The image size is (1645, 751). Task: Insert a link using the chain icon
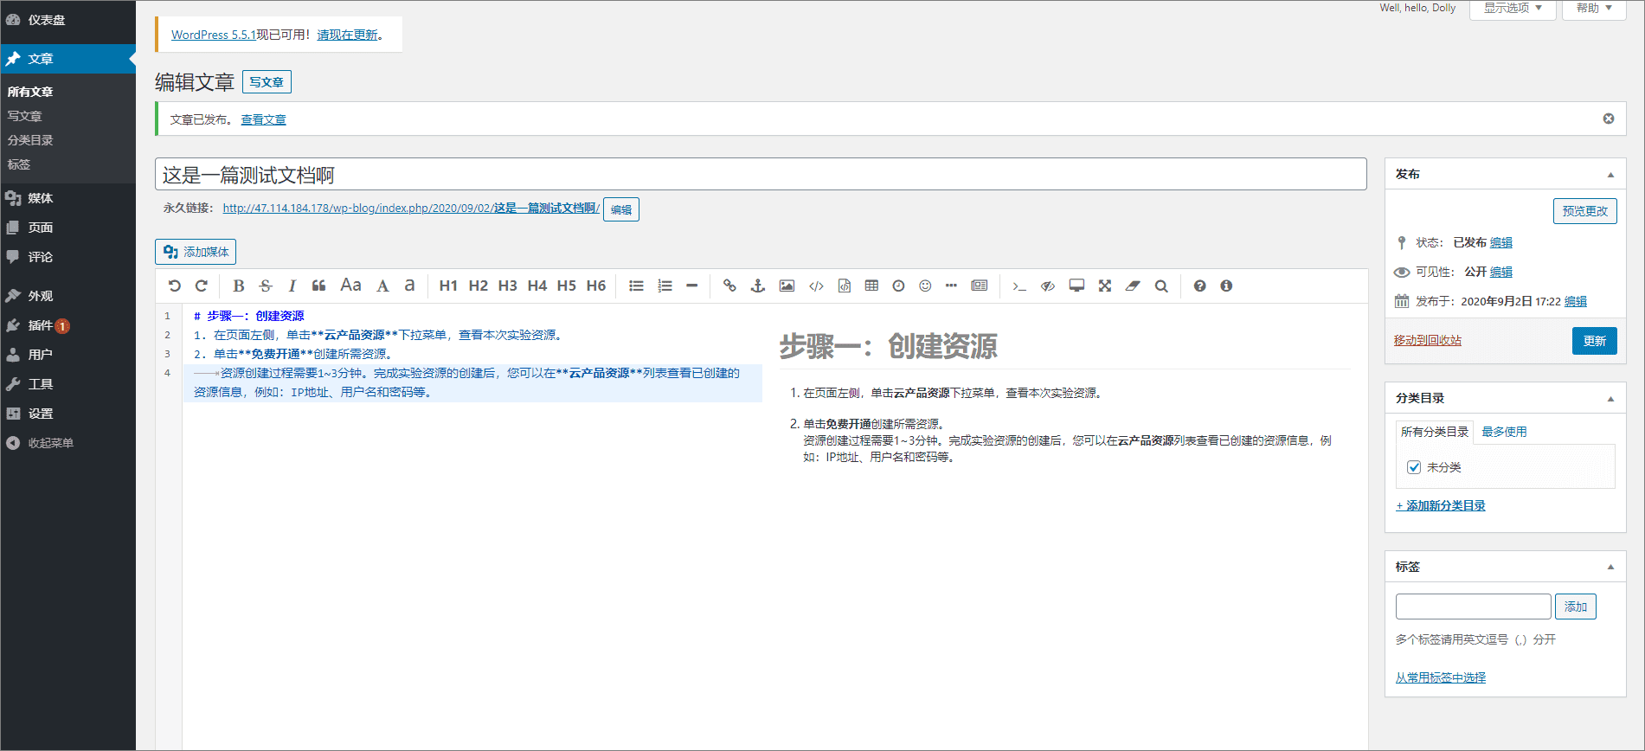(x=729, y=286)
